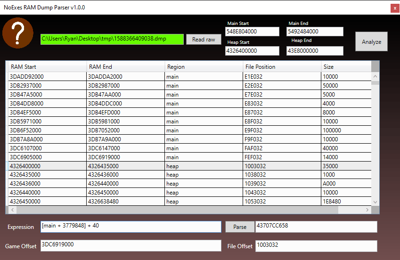The image size is (400, 260).
Task: Select the Heap Start text box
Action: tap(252, 51)
